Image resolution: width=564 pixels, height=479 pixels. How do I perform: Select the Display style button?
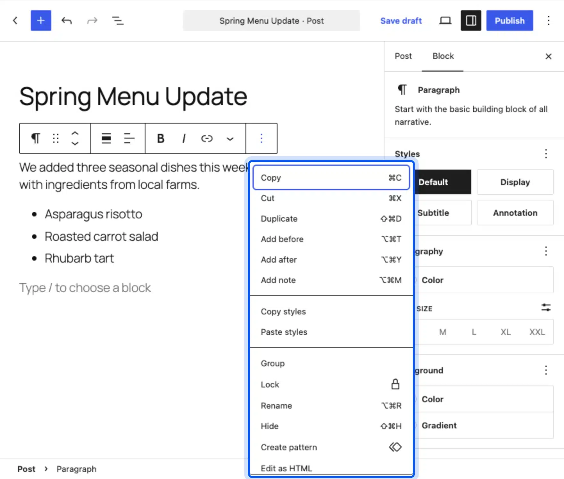(515, 182)
